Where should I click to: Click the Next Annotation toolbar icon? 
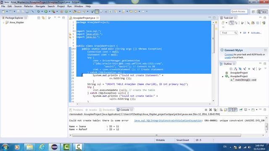point(116,11)
